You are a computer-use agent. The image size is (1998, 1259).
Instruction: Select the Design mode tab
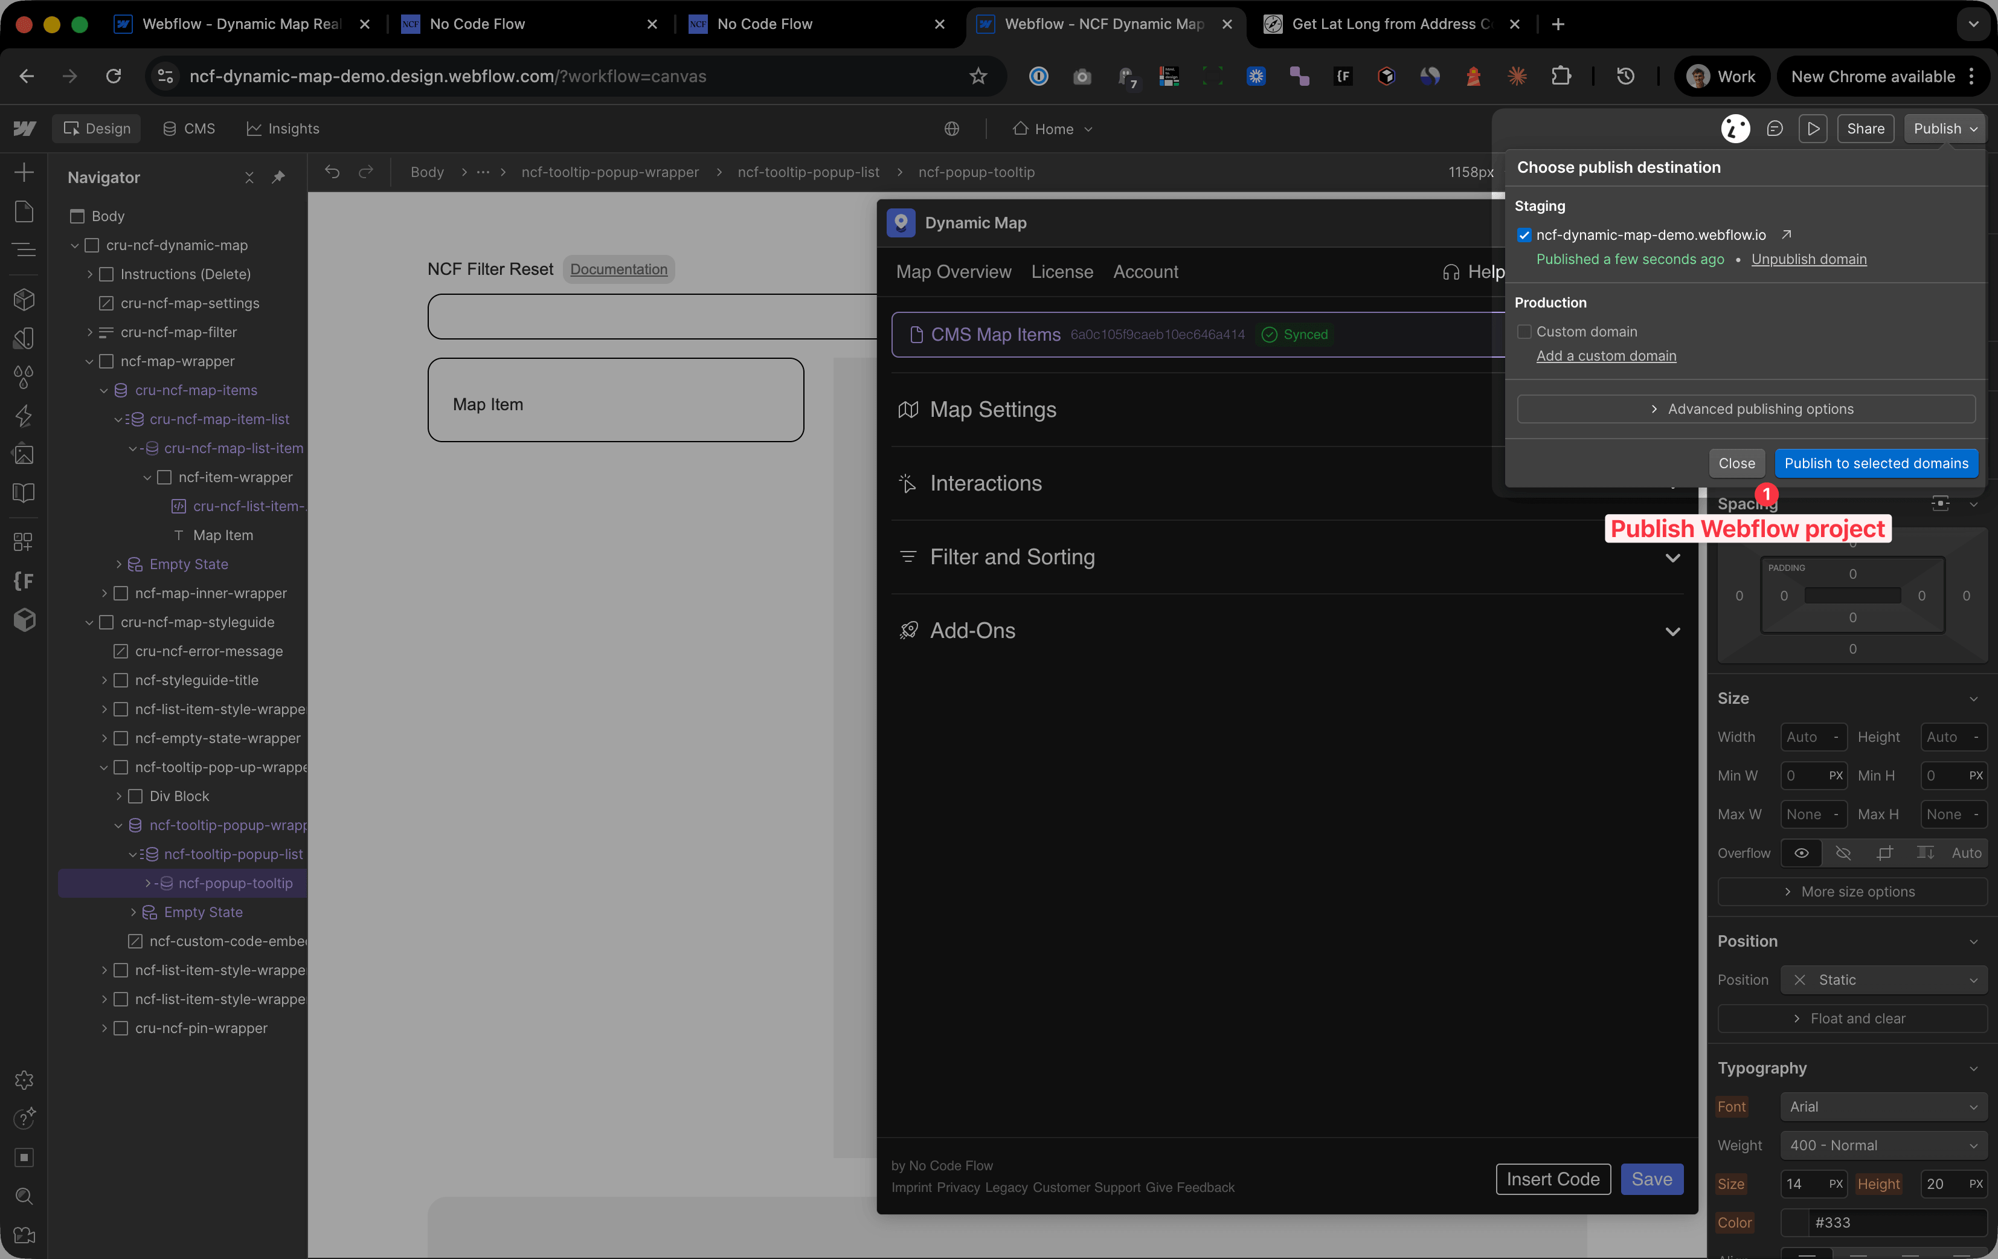[97, 129]
